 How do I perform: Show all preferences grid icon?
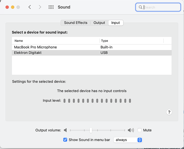coord(51,7)
